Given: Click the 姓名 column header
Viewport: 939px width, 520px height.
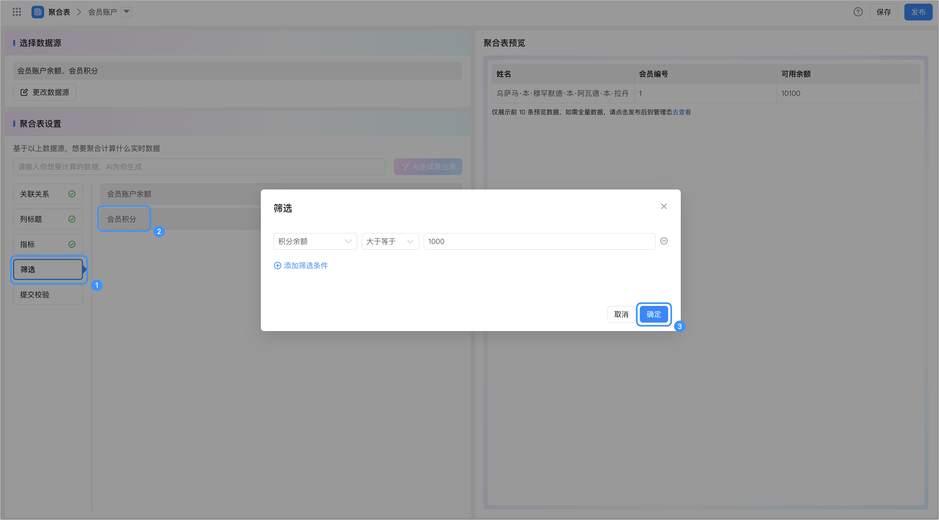Looking at the screenshot, I should pyautogui.click(x=563, y=74).
